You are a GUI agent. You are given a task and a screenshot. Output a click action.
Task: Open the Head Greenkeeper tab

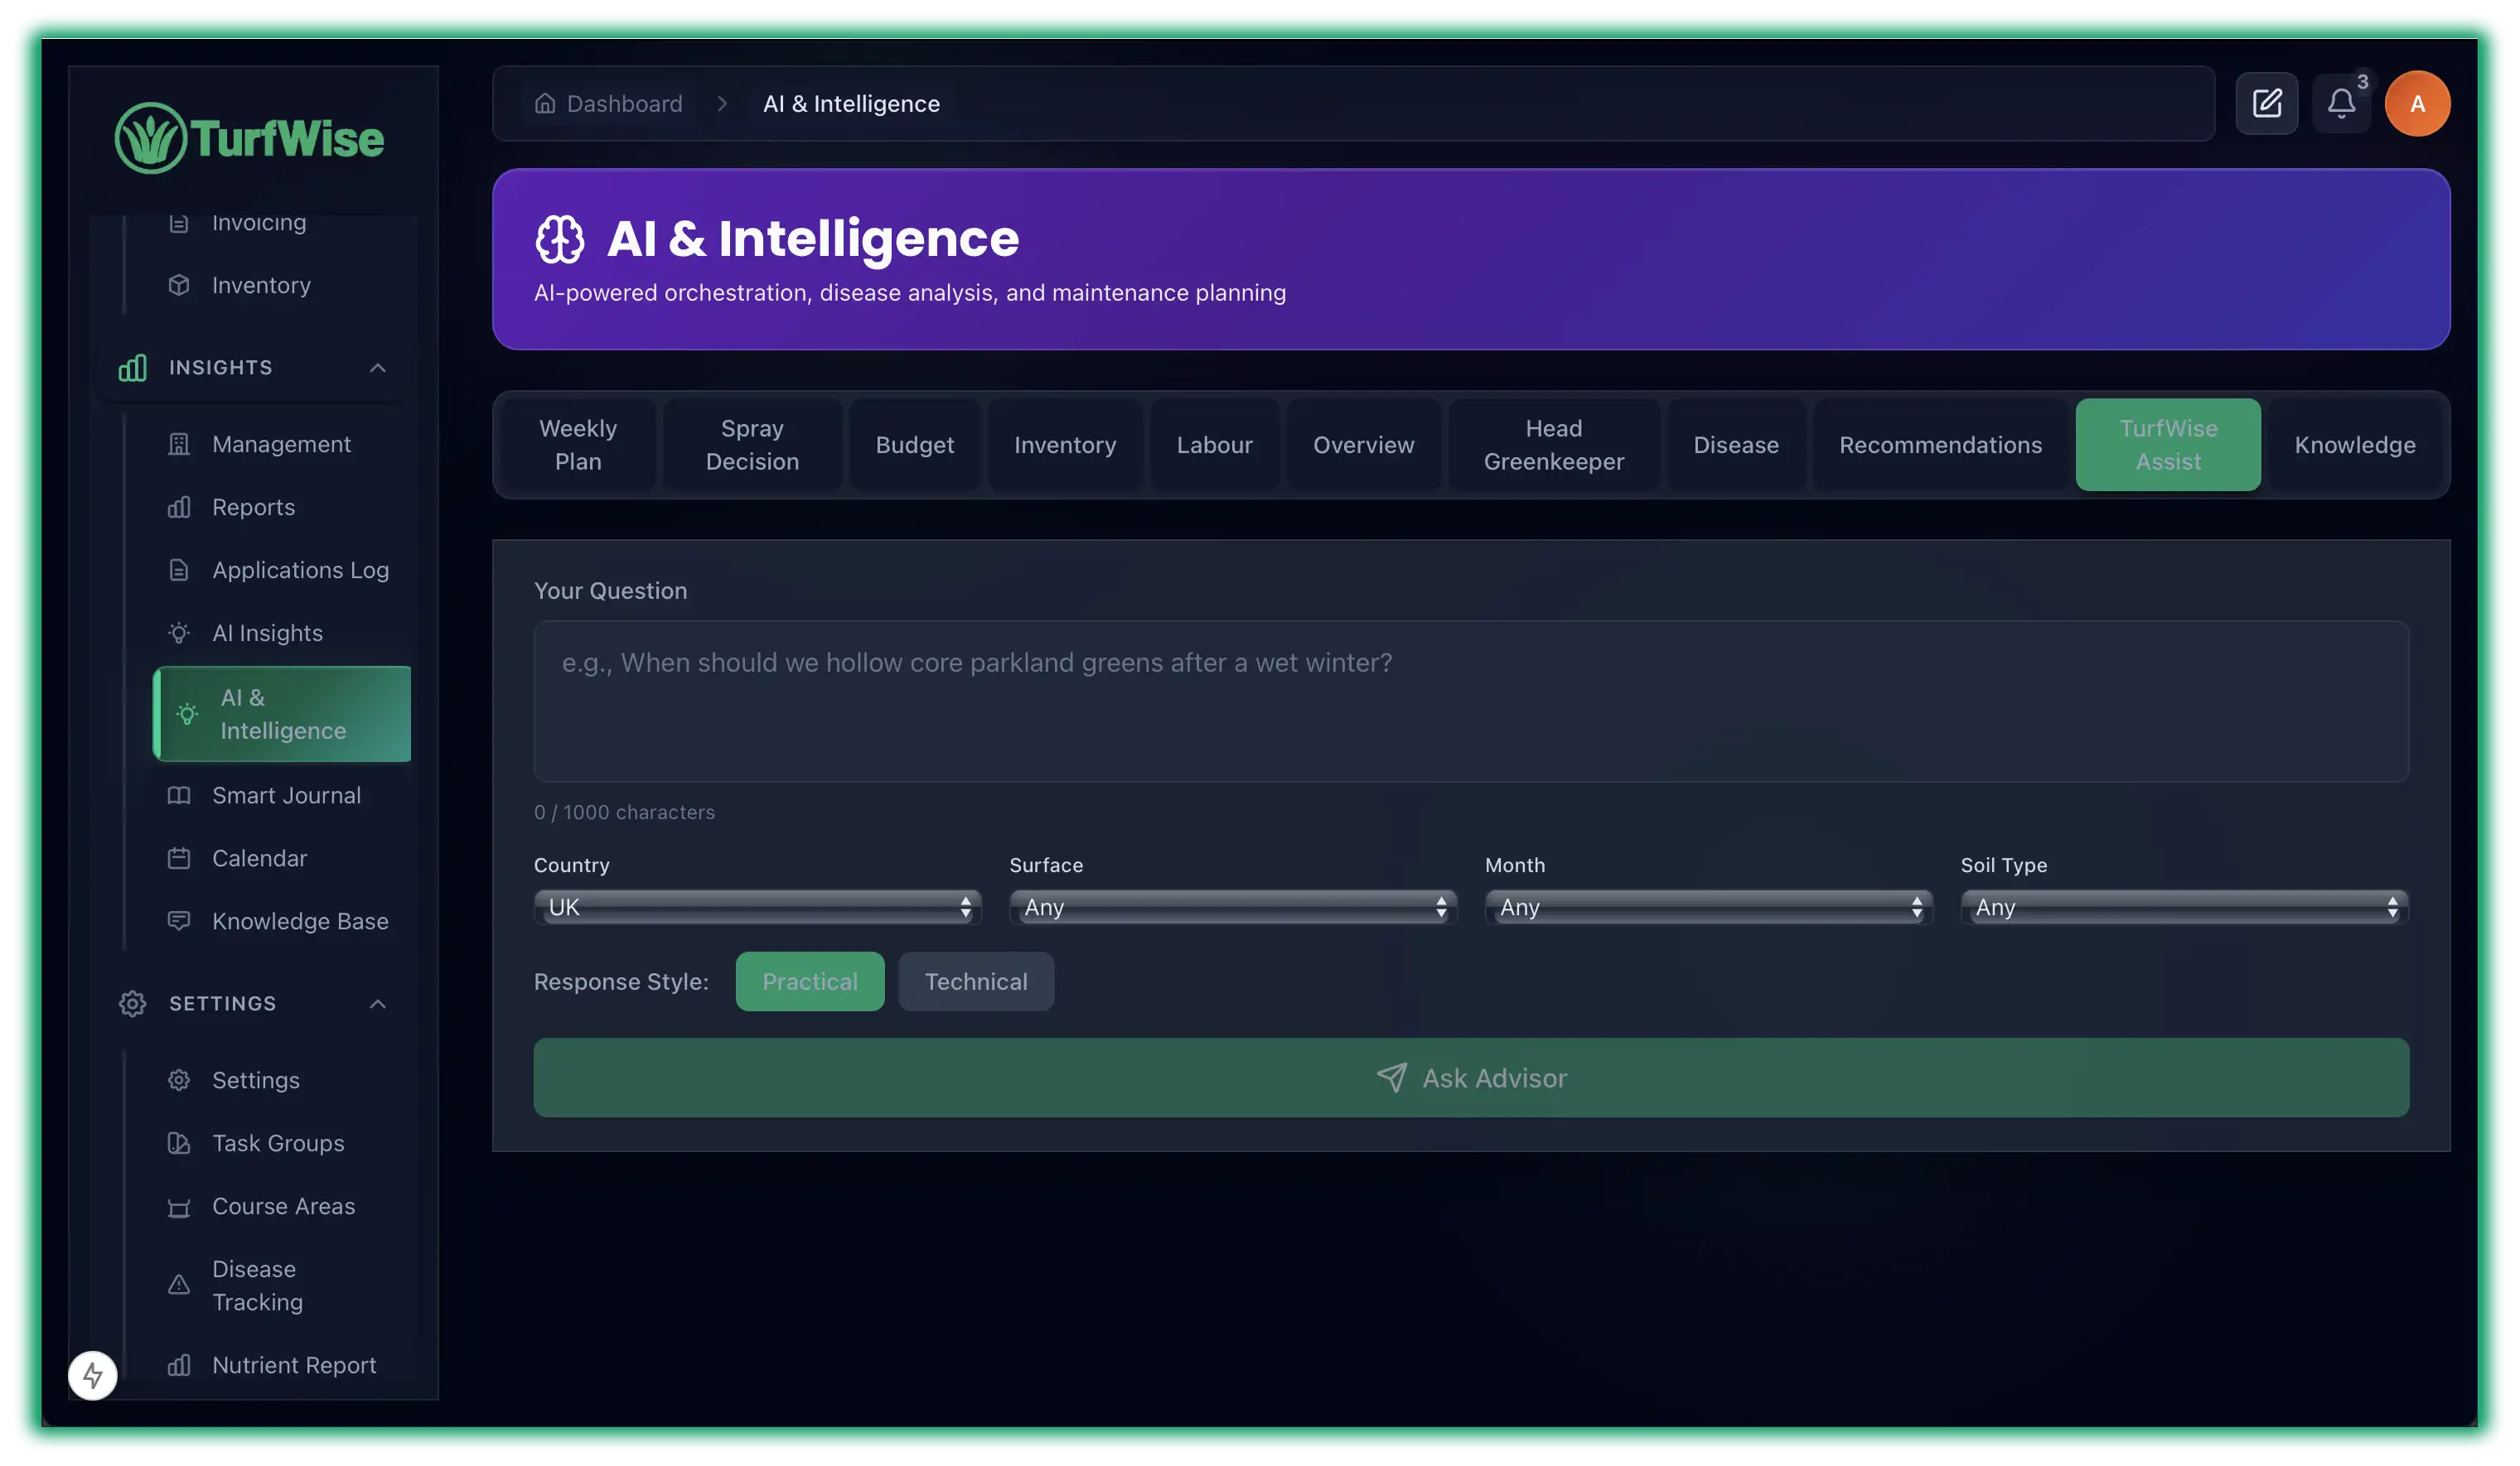[1553, 445]
